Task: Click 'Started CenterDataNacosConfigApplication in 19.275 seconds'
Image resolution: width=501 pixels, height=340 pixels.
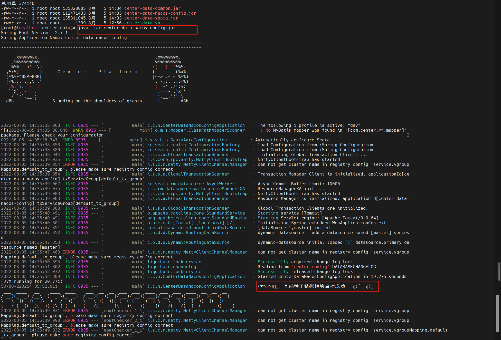Action: 332,277
